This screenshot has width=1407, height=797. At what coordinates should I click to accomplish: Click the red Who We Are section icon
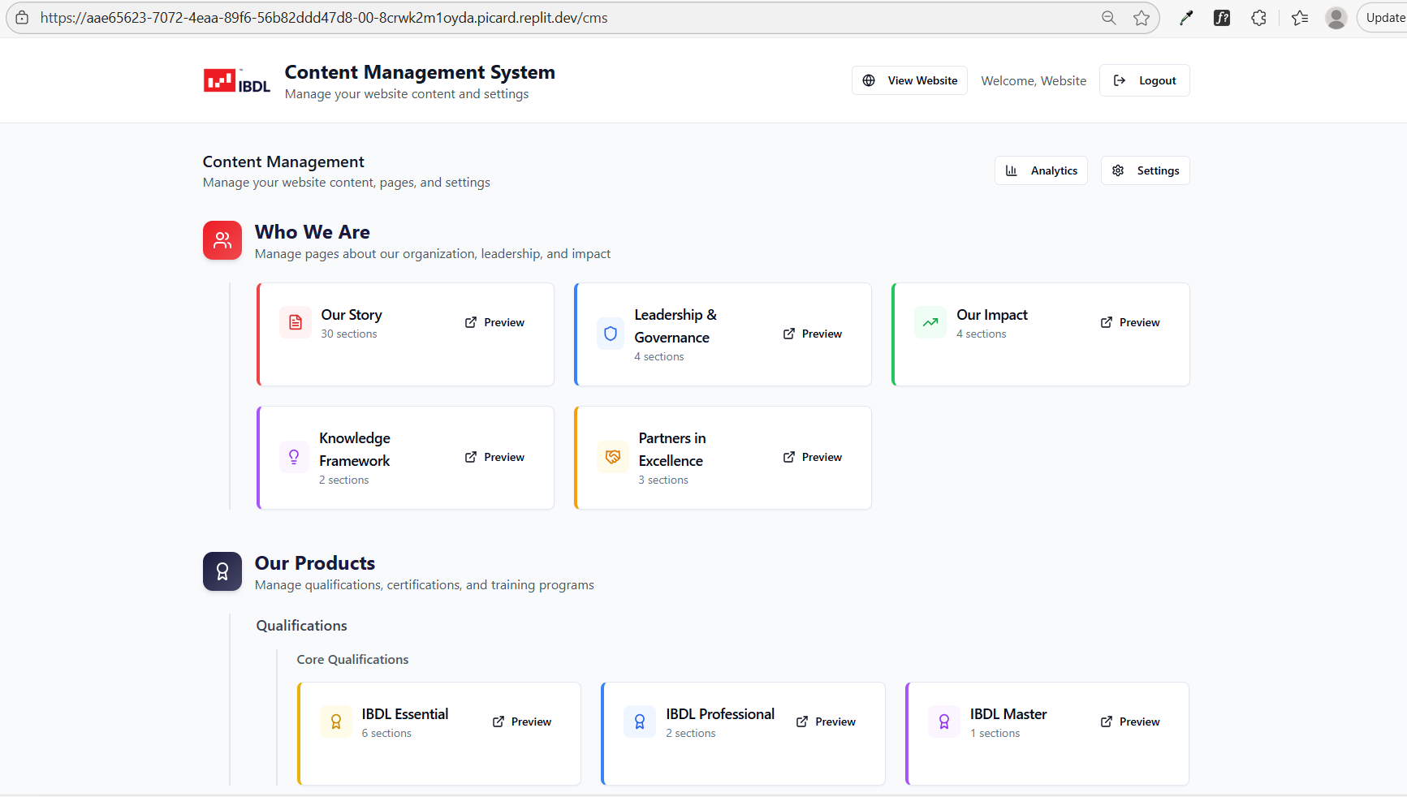222,240
